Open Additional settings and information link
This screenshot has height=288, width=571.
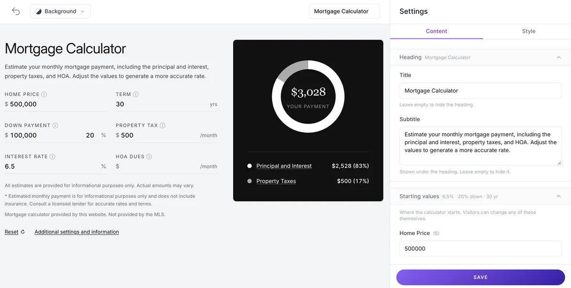[77, 232]
